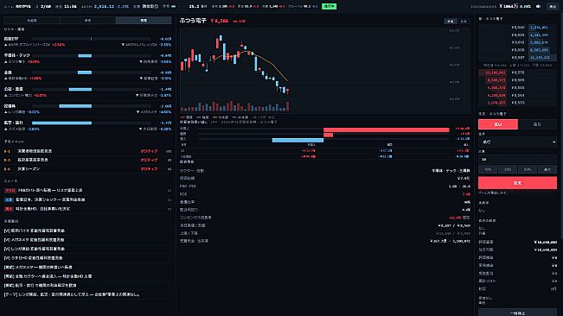Viewport: 563px width, 316px height.
Task: Click the ¥8,544 bid row in order book
Action: (x=517, y=95)
